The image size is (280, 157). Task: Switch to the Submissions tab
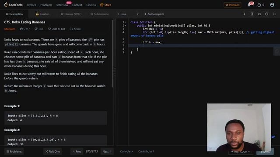[x=99, y=14]
